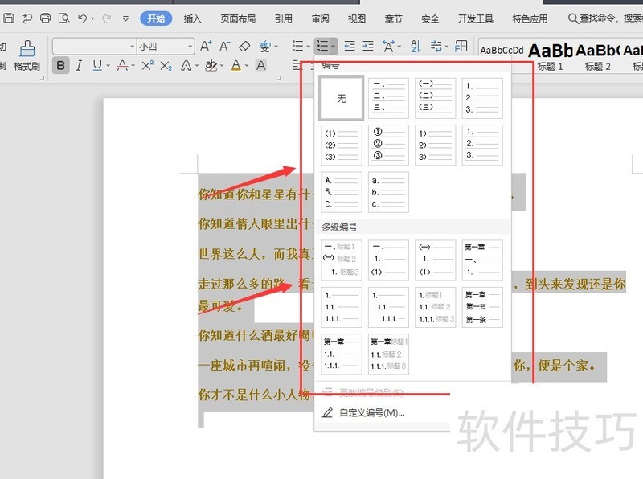Expand underline style dropdown arrow

click(109, 66)
